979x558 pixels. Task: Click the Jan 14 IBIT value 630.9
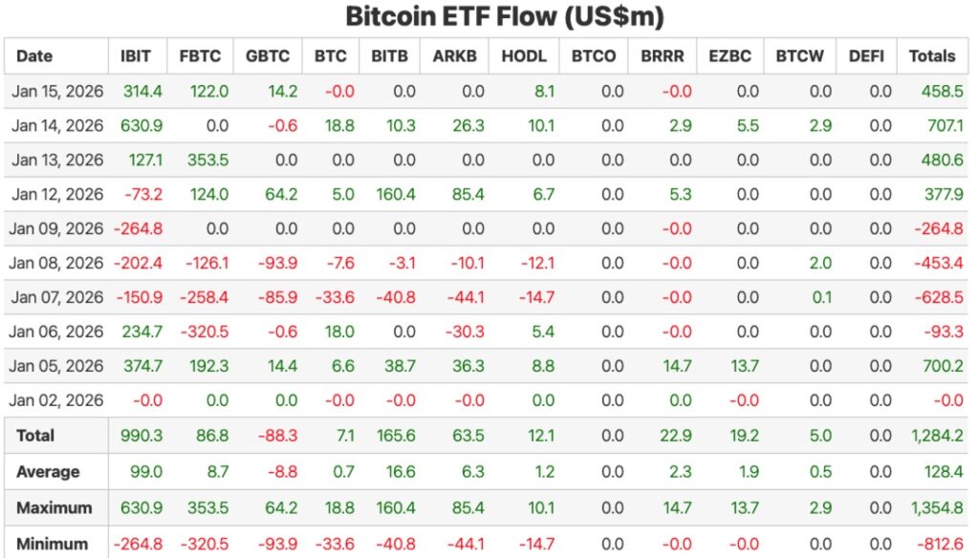[142, 125]
